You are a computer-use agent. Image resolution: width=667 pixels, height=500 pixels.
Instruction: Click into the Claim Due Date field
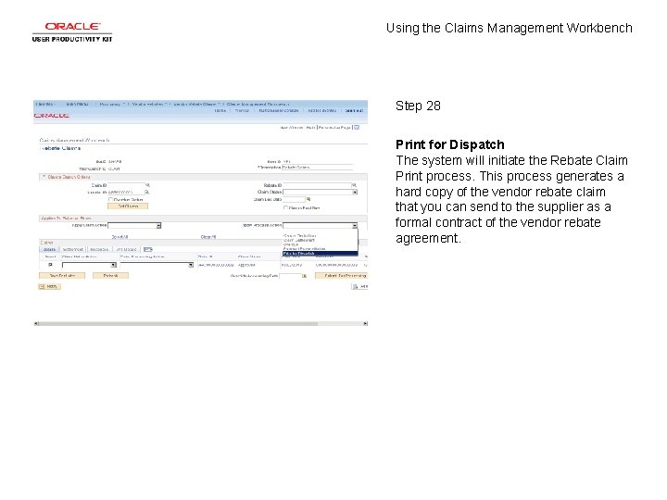[x=294, y=199]
